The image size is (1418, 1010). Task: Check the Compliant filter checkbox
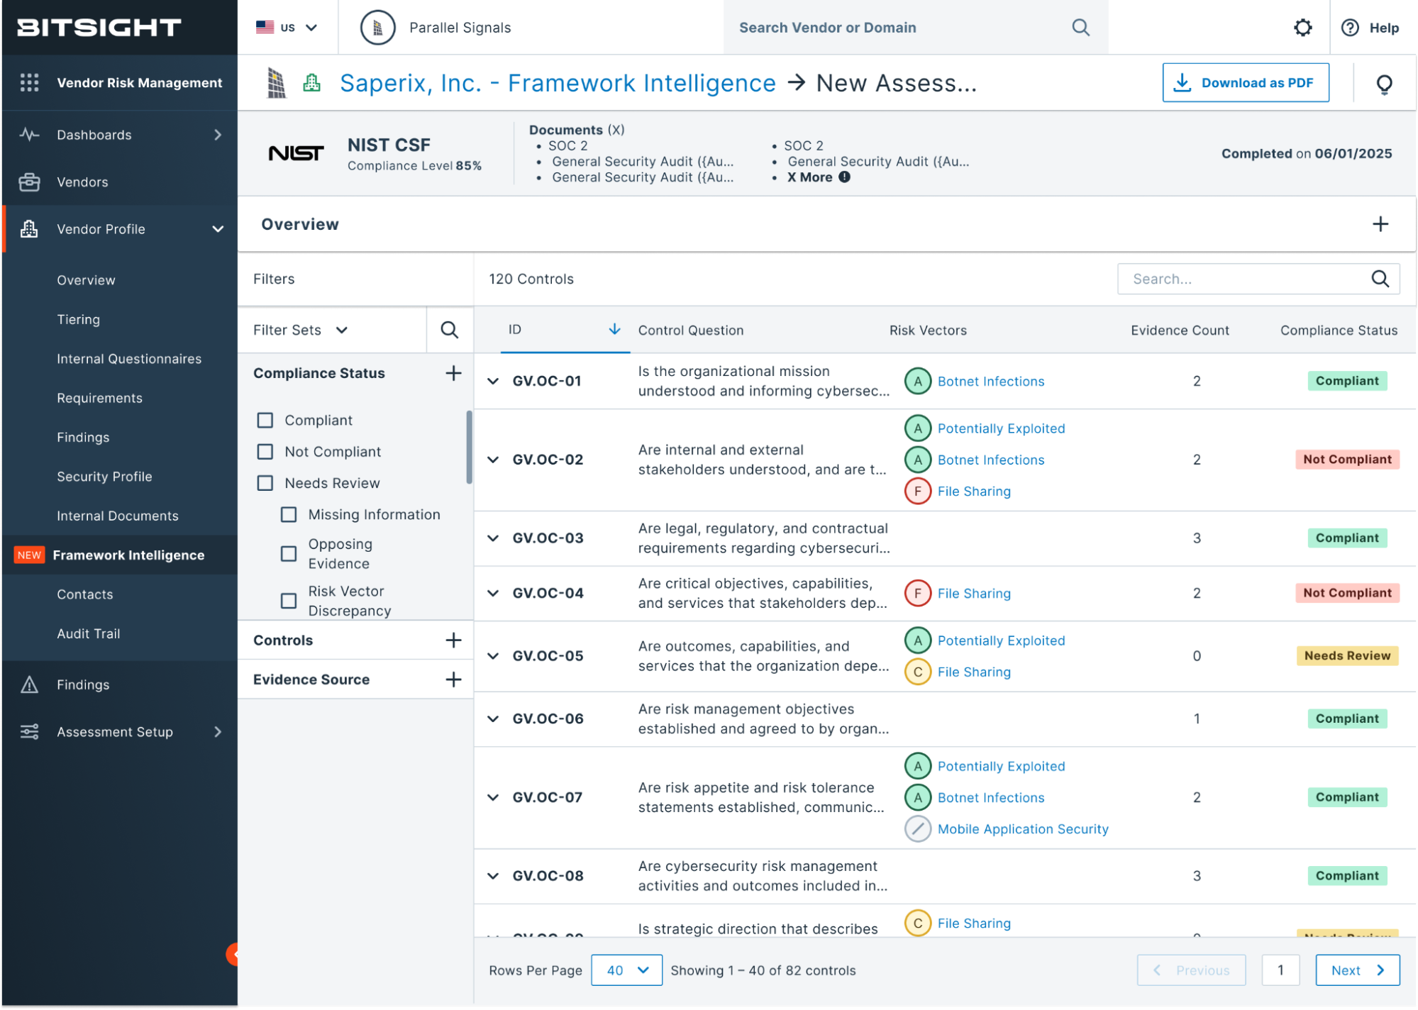tap(265, 421)
